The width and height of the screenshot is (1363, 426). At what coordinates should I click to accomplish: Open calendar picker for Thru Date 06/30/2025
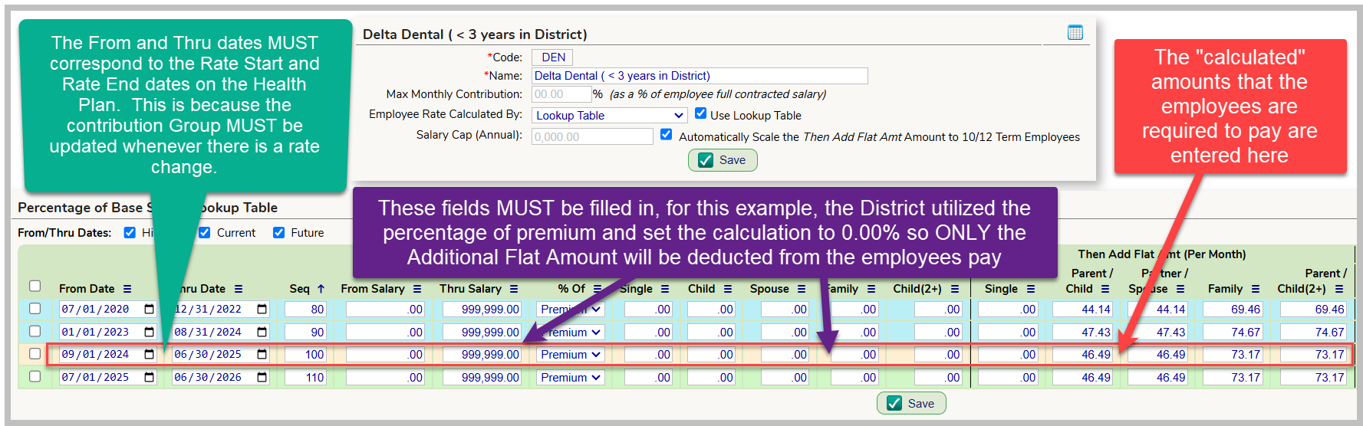(262, 354)
